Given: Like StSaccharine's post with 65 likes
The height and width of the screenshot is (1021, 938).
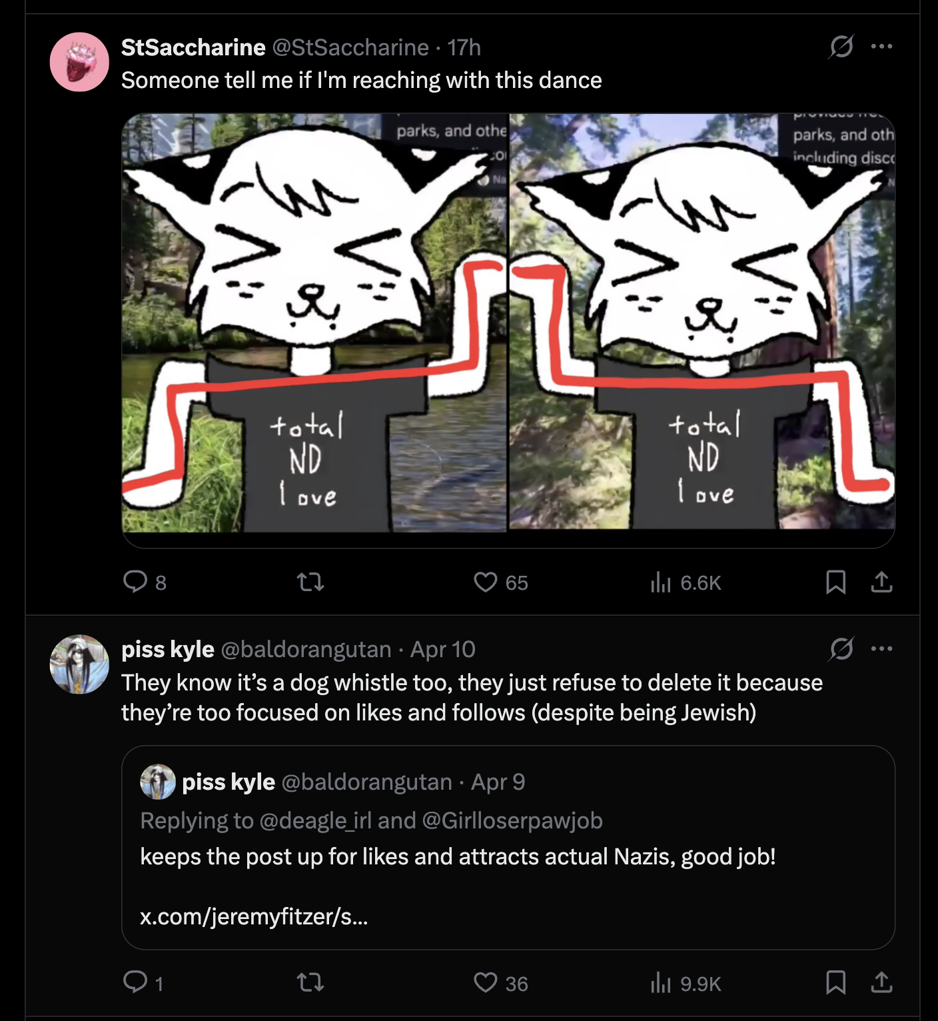Looking at the screenshot, I should [486, 582].
